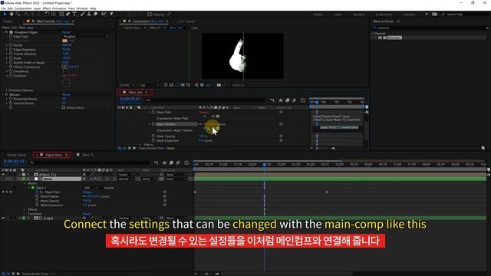
Task: Open viewer magnification ratio dropdown
Action: coord(127,85)
